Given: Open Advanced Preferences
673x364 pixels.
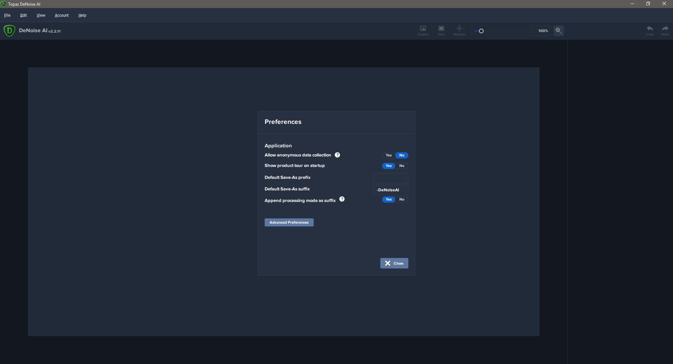Looking at the screenshot, I should click(289, 223).
